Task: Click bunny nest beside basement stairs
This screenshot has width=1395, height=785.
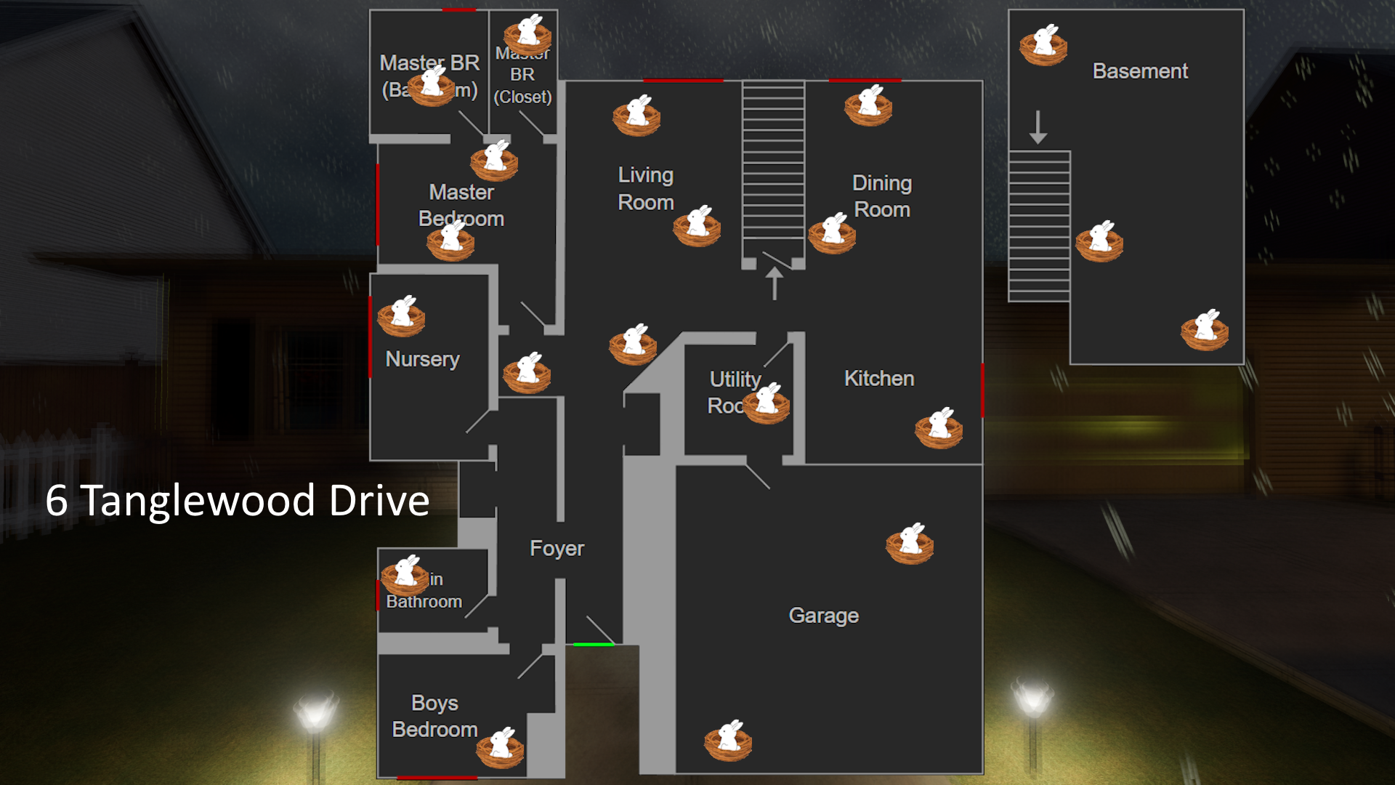Action: point(1099,241)
